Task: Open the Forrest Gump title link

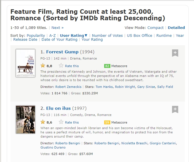Action: (63, 52)
